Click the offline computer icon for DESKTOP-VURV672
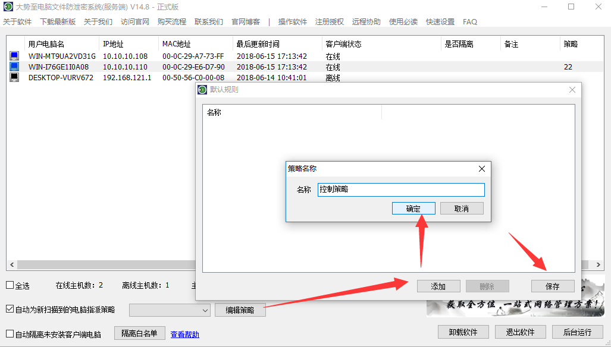611x347 pixels. (x=14, y=77)
